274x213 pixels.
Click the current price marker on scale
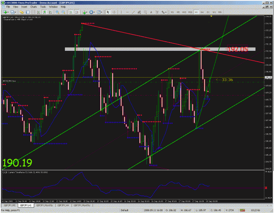coord(268,77)
